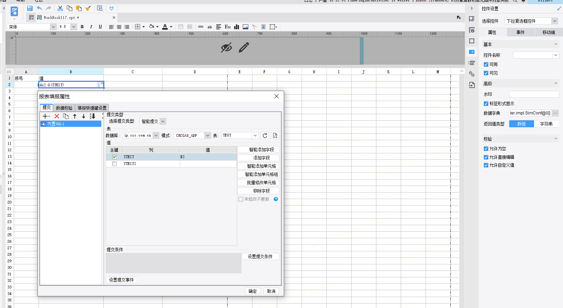Collapse the 高级 section

tap(556, 84)
